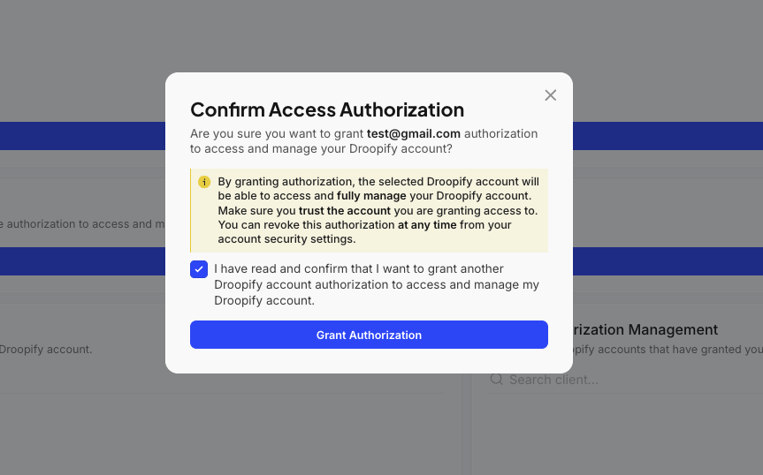Uncheck the read-and-confirm checkbox
This screenshot has width=763, height=475.
tap(199, 269)
